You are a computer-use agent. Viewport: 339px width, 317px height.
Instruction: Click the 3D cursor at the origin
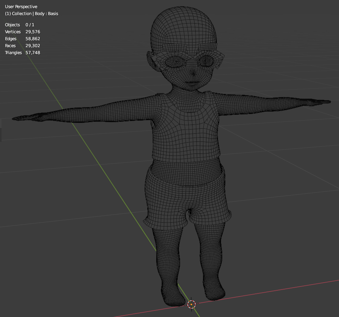point(192,305)
